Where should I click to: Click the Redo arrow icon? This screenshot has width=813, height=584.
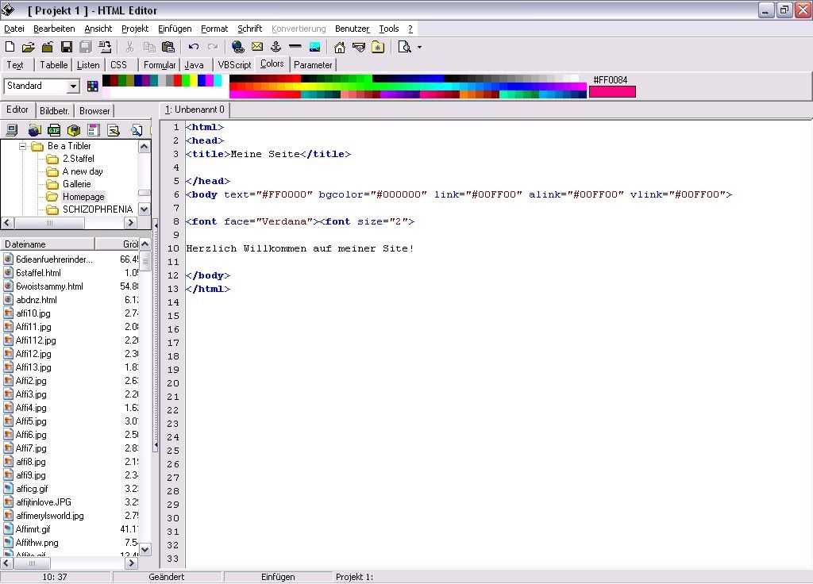coord(213,47)
